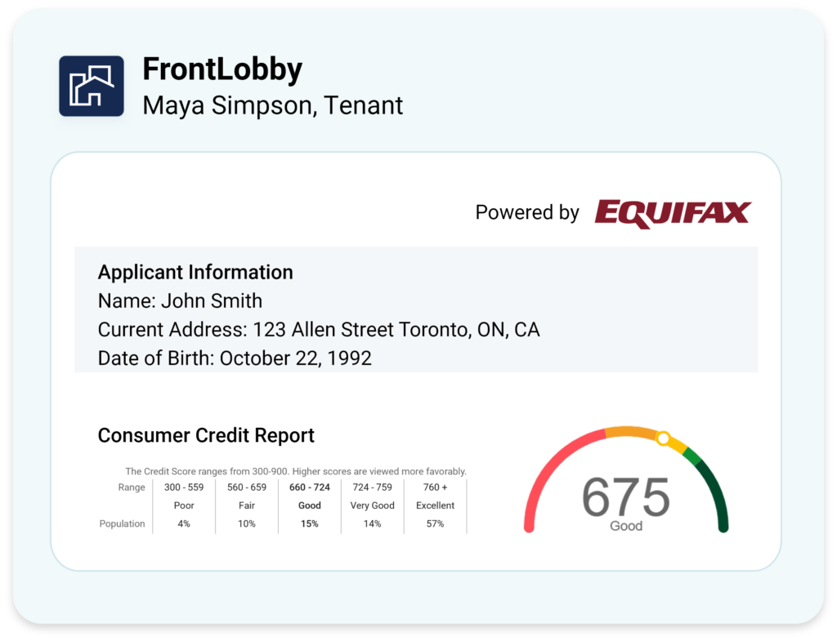Screen dimensions: 837x641
Task: Click the 724 - 759 Very Good column
Action: coord(372,505)
